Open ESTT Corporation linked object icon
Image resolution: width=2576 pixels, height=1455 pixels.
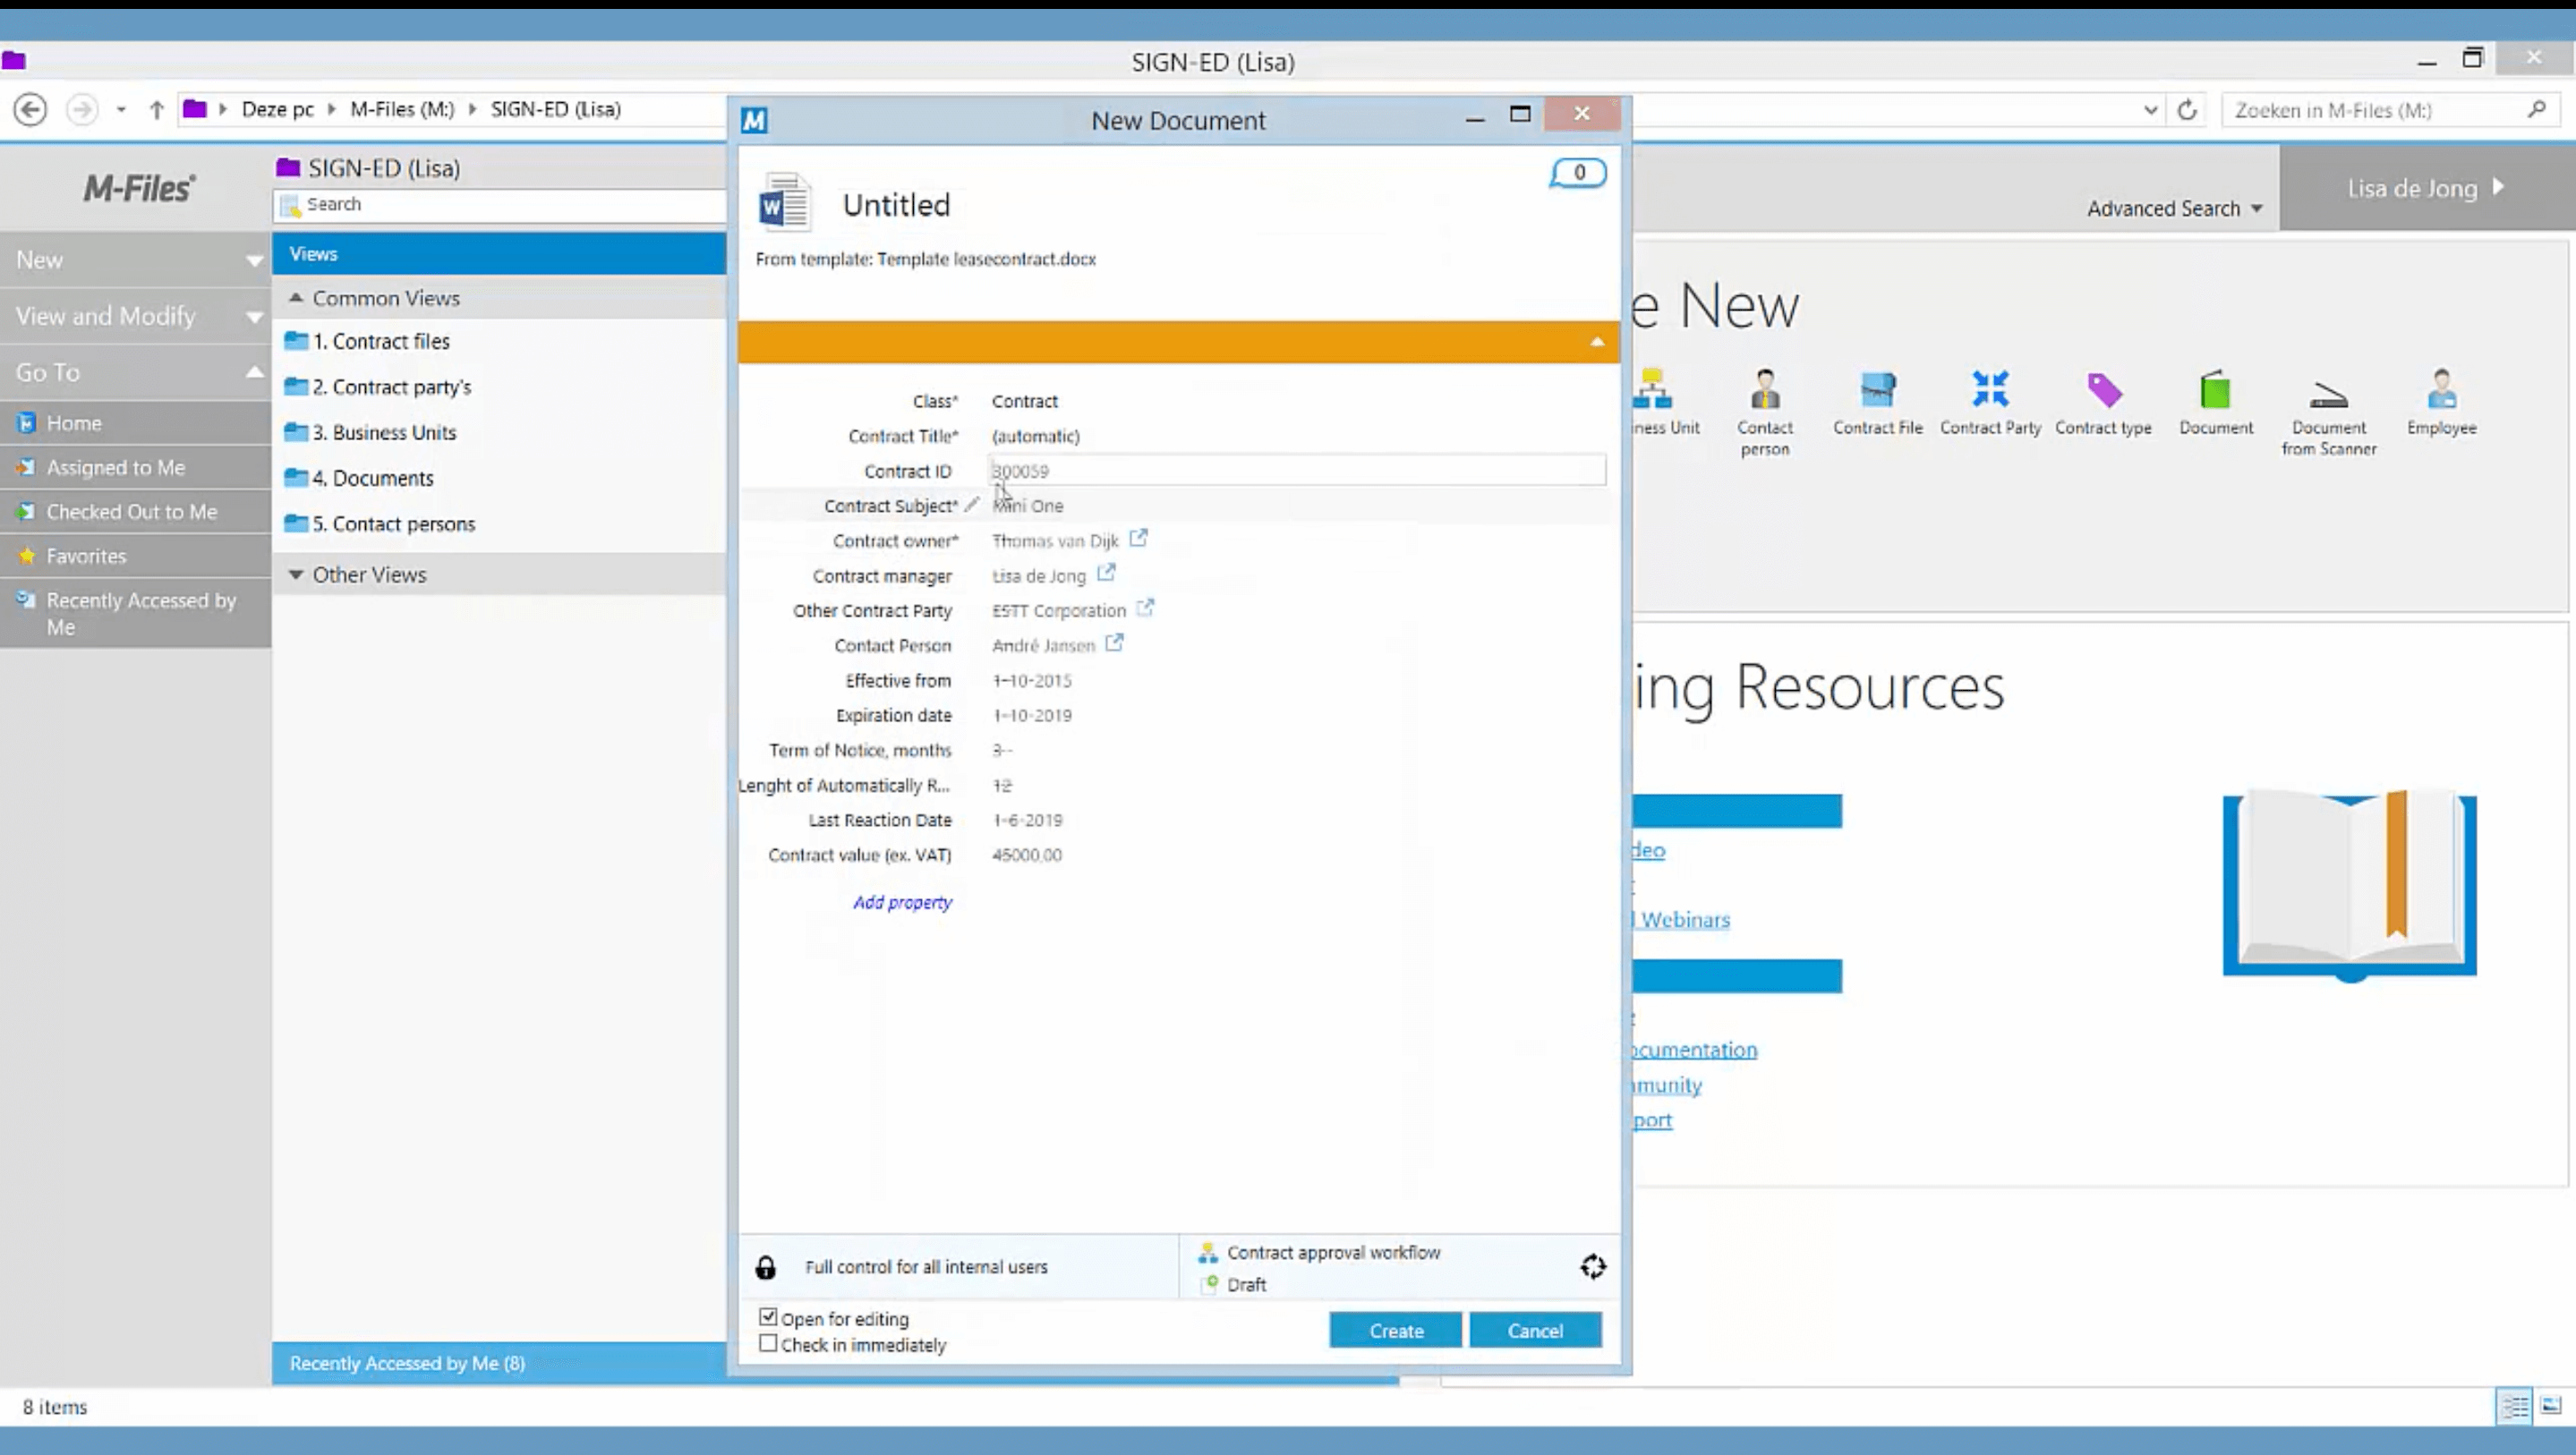tap(1145, 607)
